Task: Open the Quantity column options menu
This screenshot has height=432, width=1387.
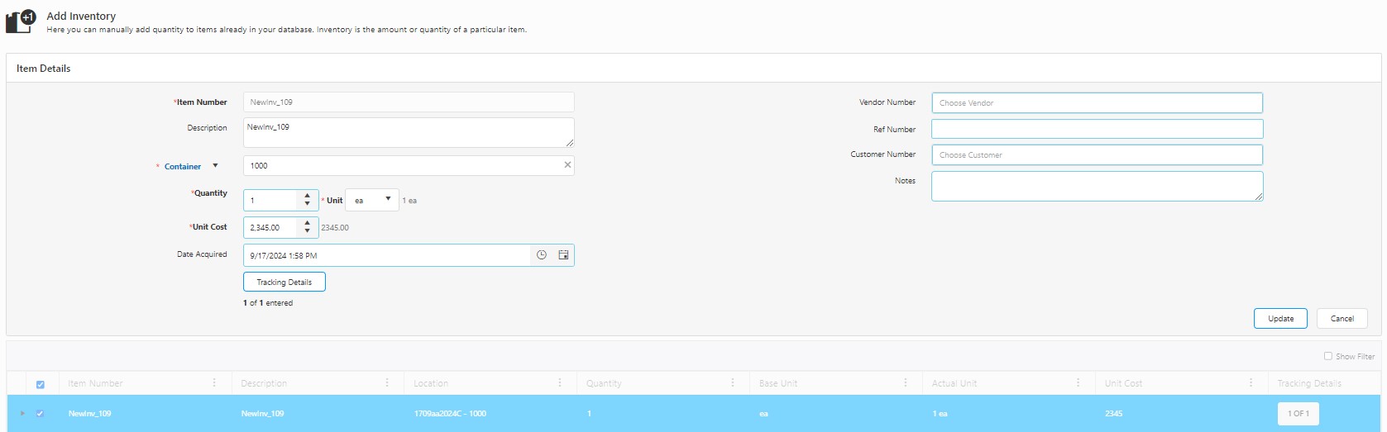Action: click(733, 383)
